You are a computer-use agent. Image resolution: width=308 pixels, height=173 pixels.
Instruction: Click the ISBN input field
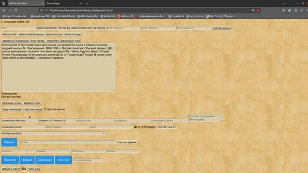pyautogui.click(x=18, y=28)
